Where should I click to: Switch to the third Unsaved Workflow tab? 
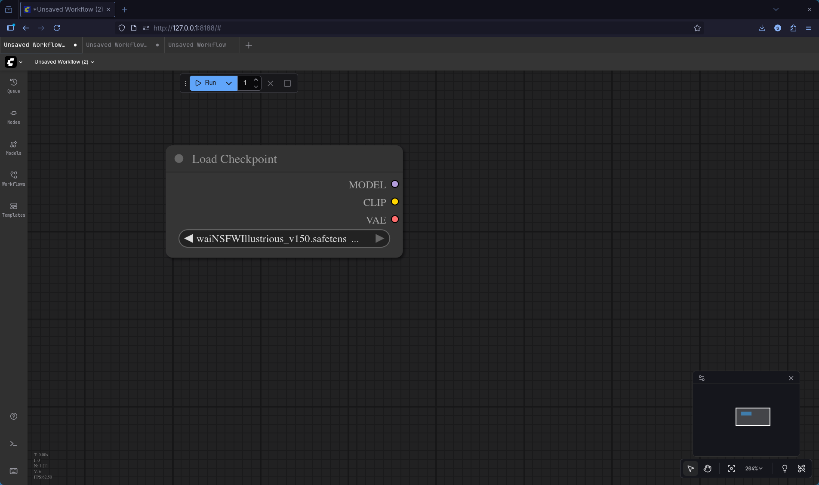tap(197, 45)
